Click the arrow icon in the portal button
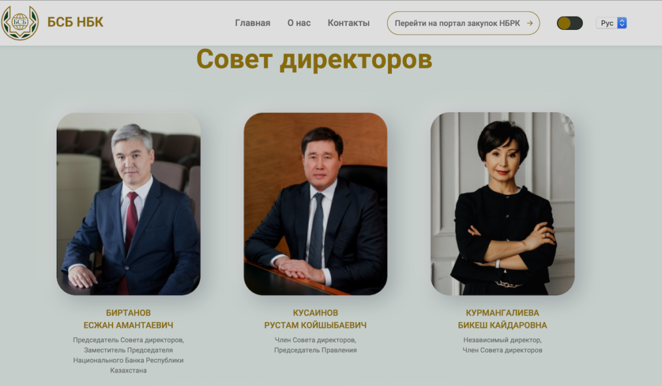Image resolution: width=662 pixels, height=386 pixels. [529, 23]
